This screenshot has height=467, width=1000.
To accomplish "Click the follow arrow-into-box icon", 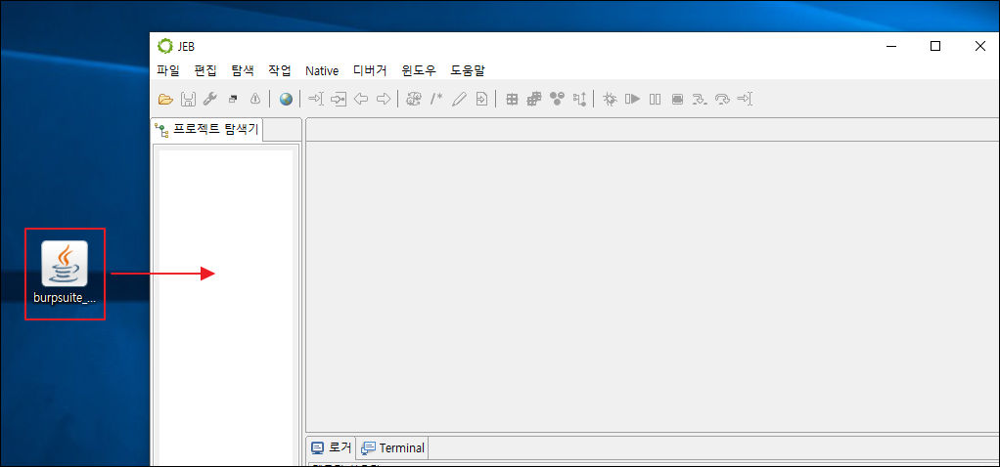I will [339, 99].
